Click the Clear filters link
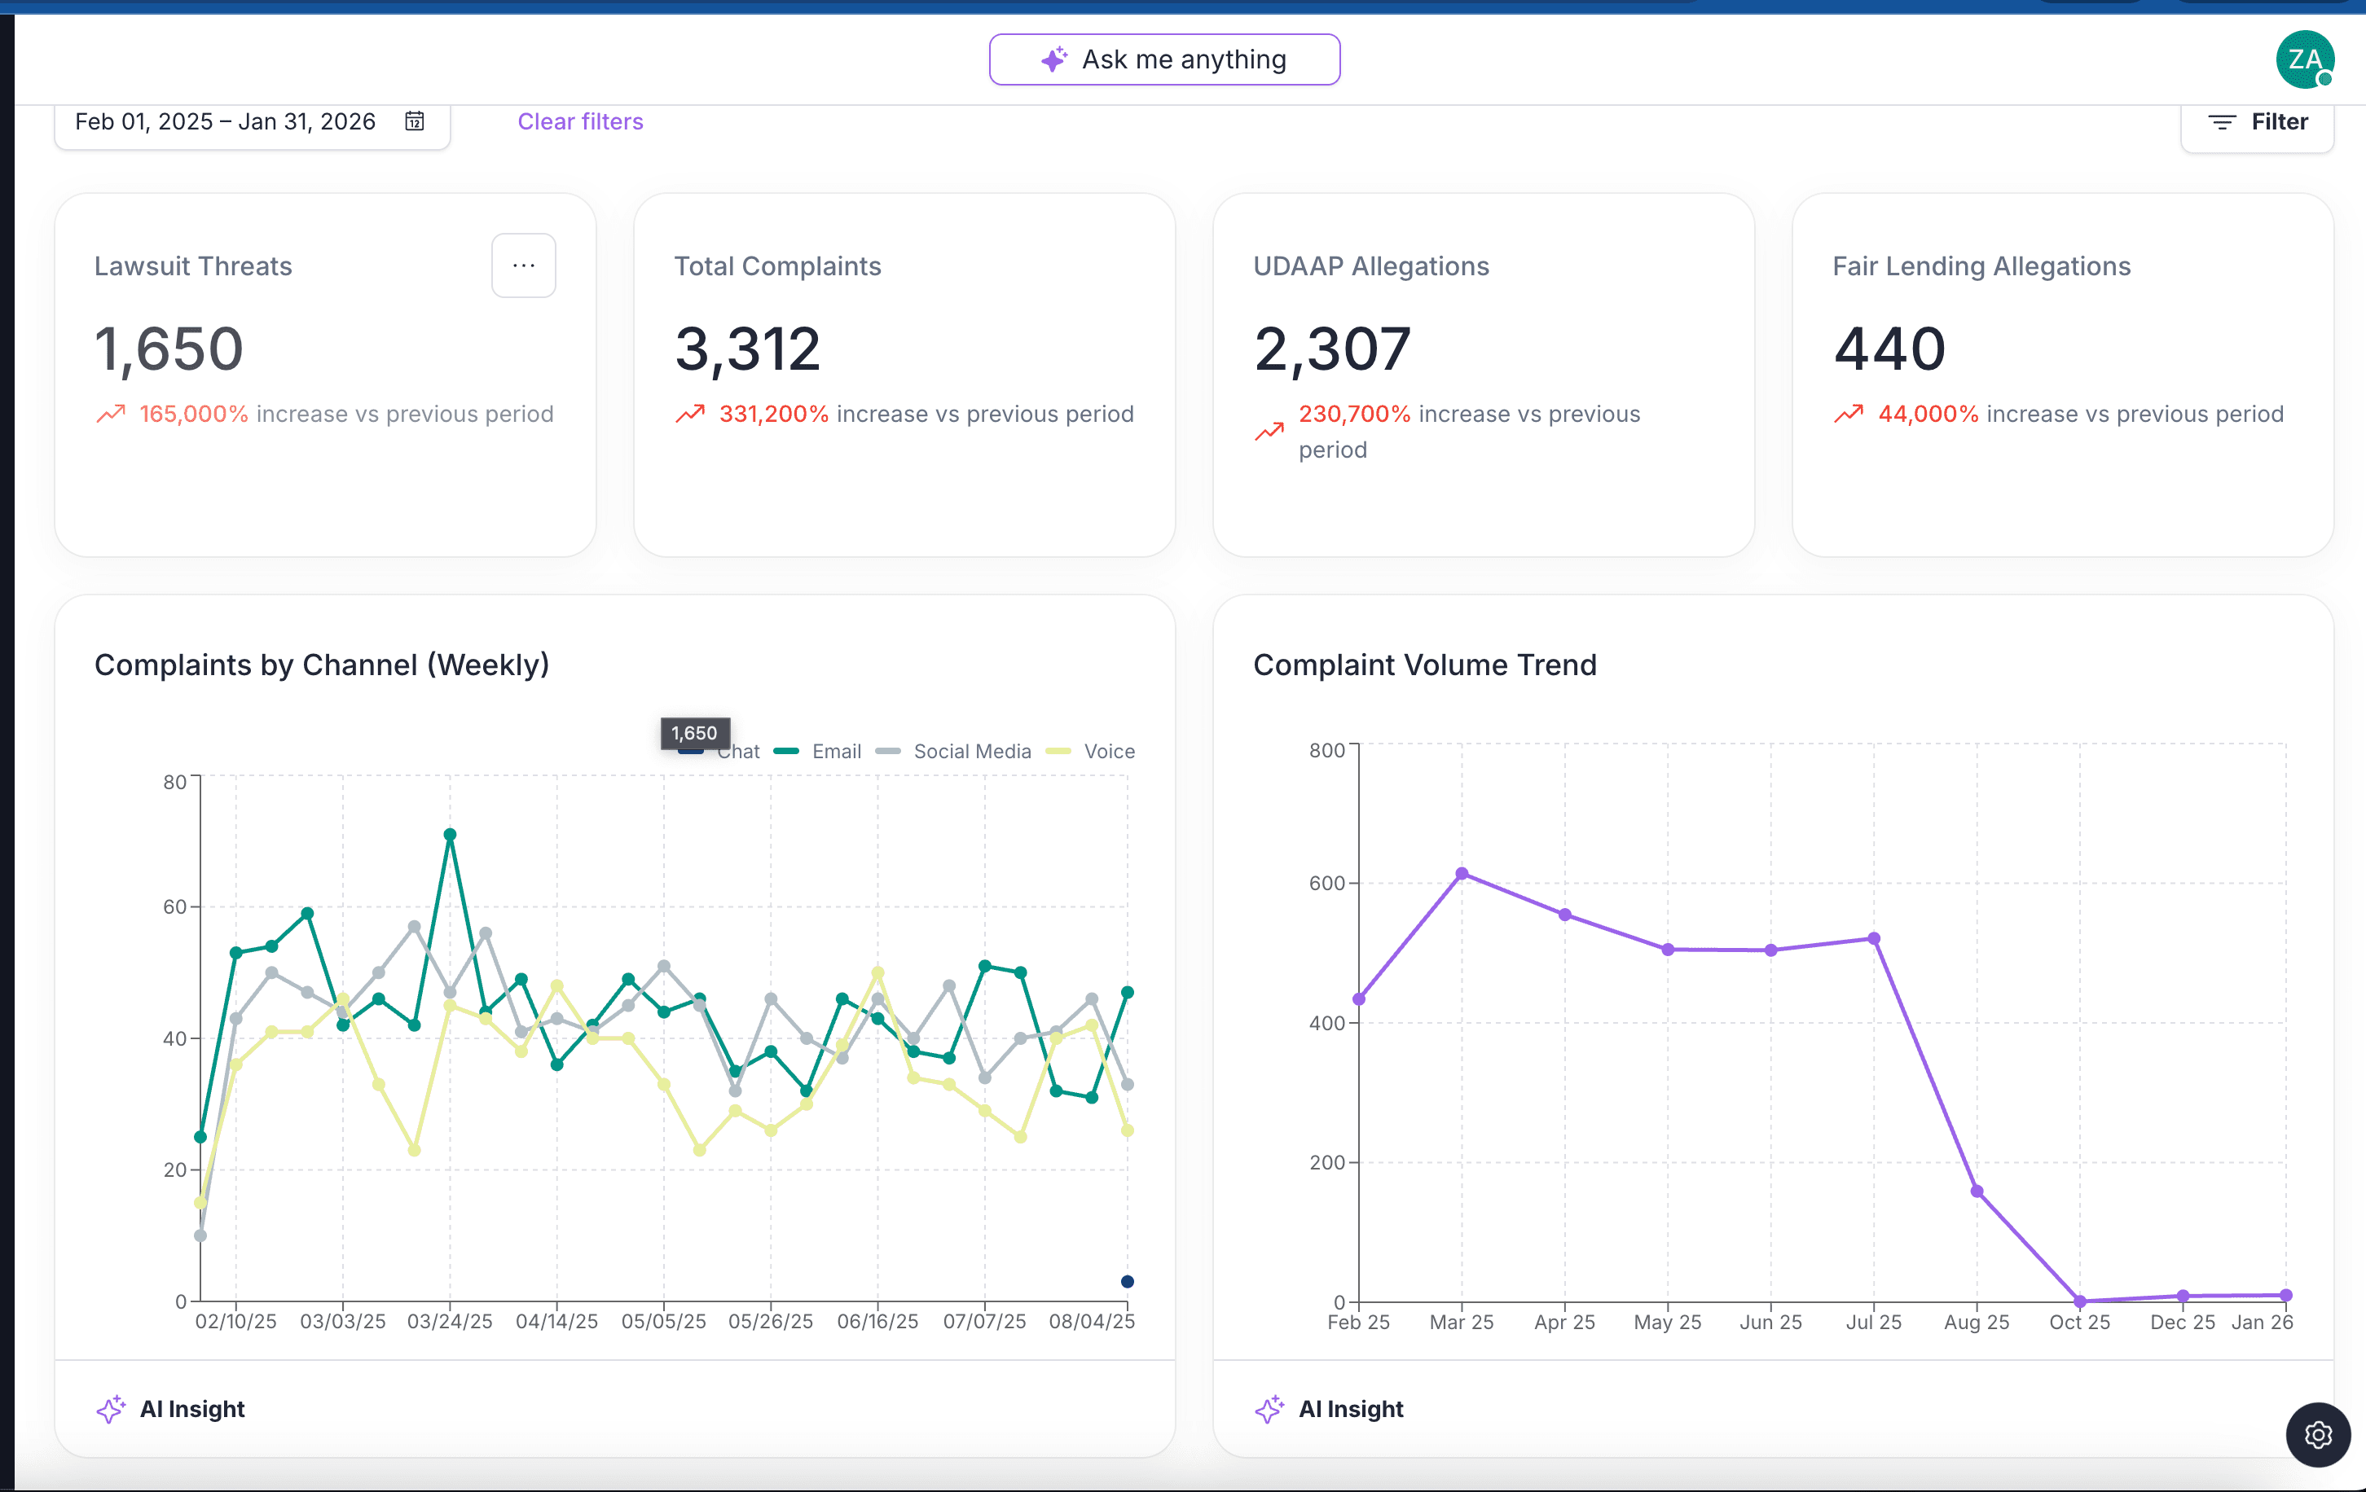 pyautogui.click(x=580, y=121)
